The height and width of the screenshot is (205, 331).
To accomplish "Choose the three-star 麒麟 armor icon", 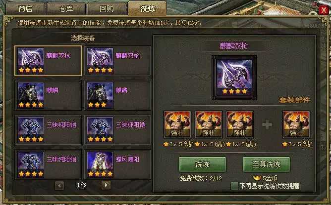I will [x=100, y=95].
